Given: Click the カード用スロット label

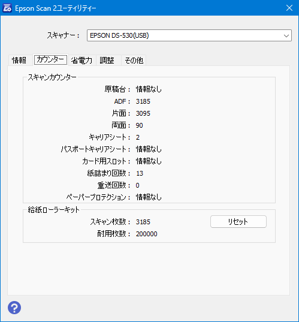Looking at the screenshot, I should point(106,161).
